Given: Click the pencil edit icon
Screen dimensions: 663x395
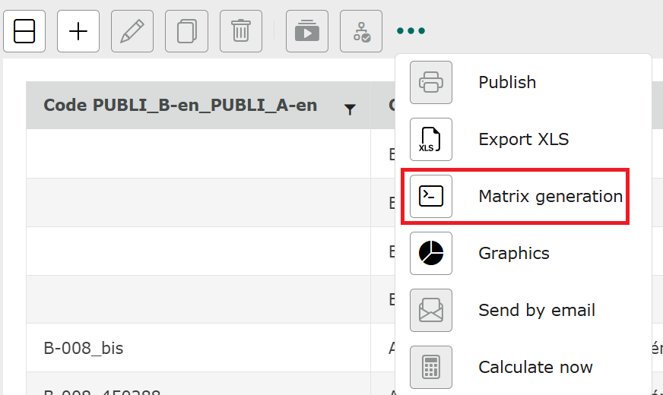Looking at the screenshot, I should pyautogui.click(x=132, y=31).
